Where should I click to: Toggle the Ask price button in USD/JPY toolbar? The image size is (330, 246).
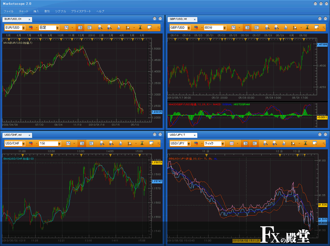tap(255, 143)
